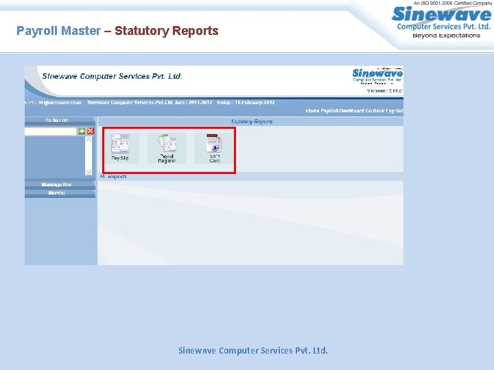Click the Statutory Reports section heading

(x=252, y=121)
